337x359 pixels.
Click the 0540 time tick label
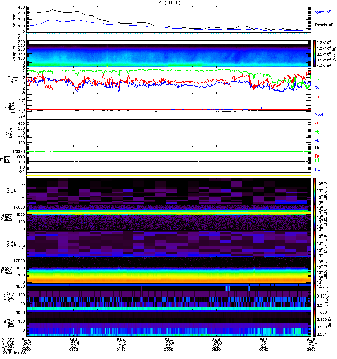coord(264,350)
